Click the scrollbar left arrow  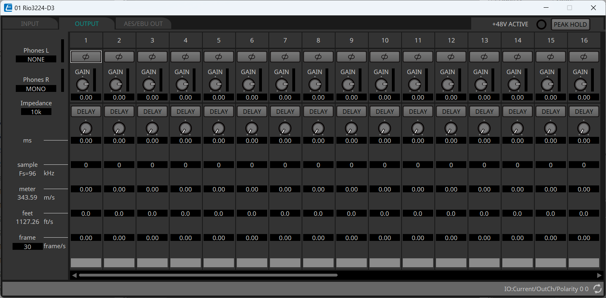click(74, 275)
